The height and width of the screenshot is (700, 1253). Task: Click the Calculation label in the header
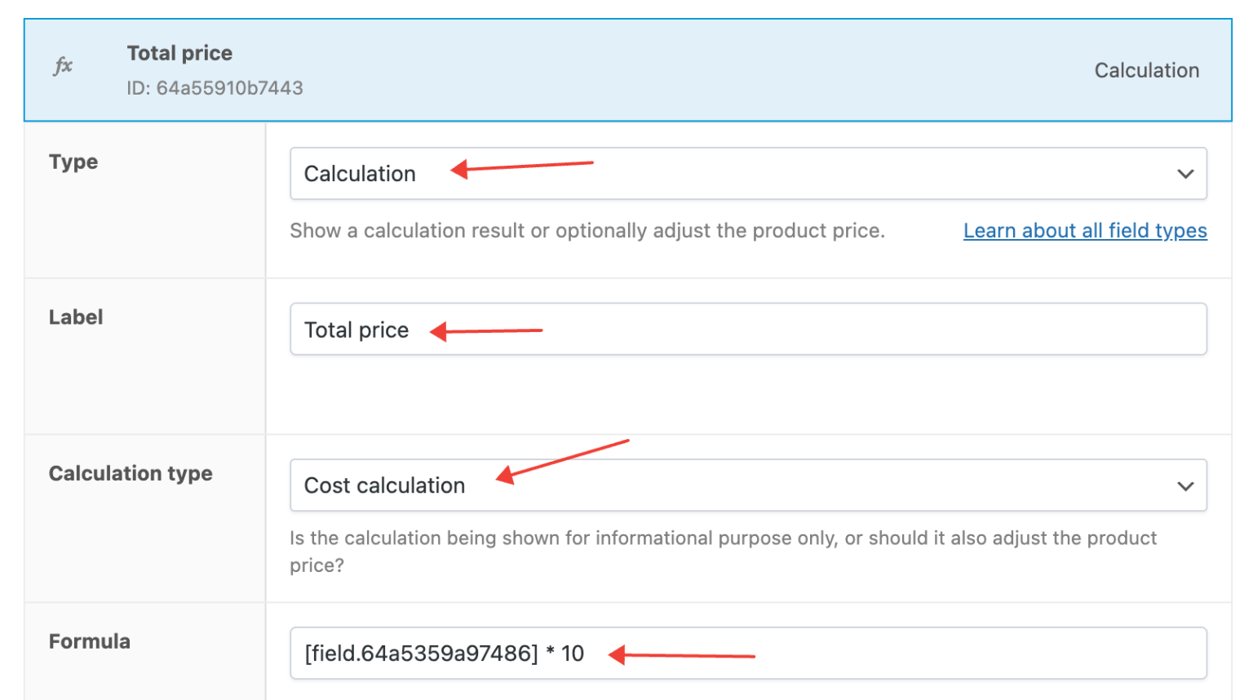(x=1147, y=70)
